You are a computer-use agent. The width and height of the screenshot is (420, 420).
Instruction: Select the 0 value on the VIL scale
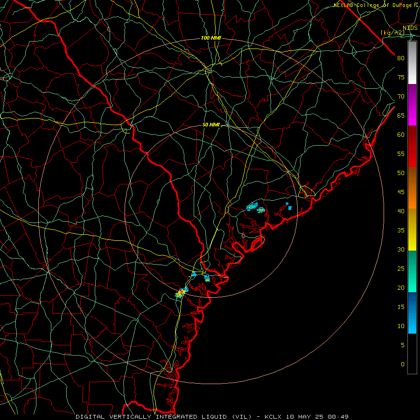[x=403, y=364]
